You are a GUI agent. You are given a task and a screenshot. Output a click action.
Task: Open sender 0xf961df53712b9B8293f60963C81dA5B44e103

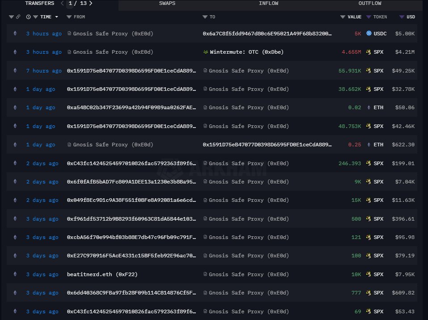click(131, 219)
